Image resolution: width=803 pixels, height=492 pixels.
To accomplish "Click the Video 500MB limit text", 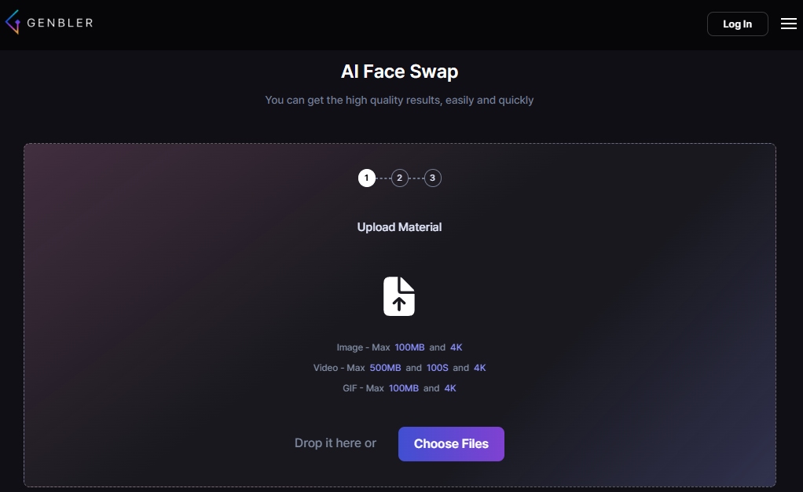I will (x=385, y=368).
